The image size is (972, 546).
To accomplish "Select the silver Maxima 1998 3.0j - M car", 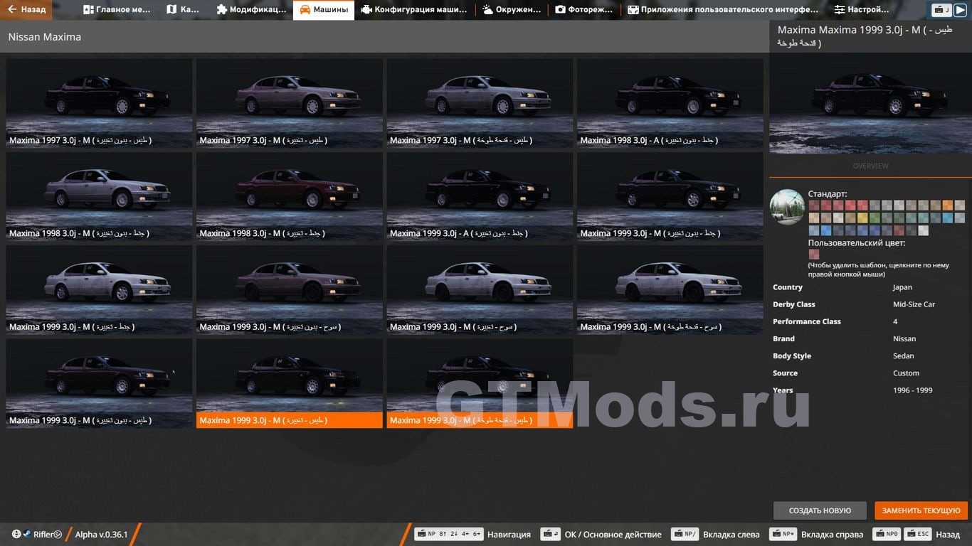I will (100, 196).
